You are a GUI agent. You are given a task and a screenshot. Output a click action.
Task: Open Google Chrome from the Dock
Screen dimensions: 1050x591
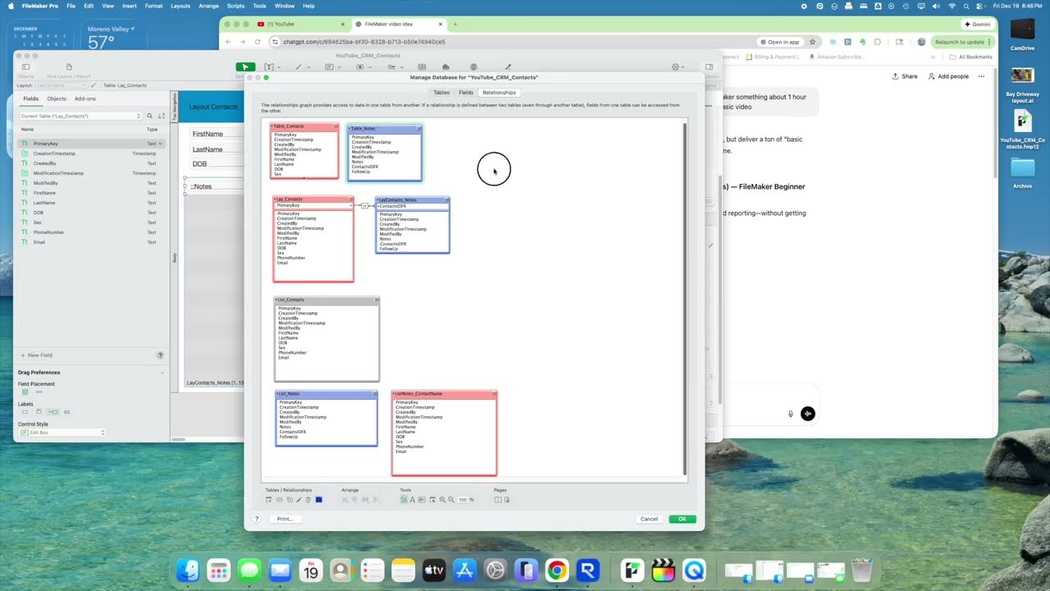point(557,570)
